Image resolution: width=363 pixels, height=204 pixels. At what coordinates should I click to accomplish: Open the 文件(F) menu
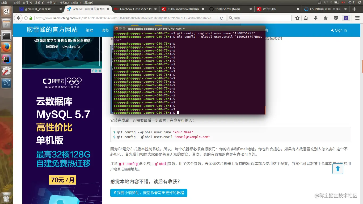pyautogui.click(x=27, y=2)
